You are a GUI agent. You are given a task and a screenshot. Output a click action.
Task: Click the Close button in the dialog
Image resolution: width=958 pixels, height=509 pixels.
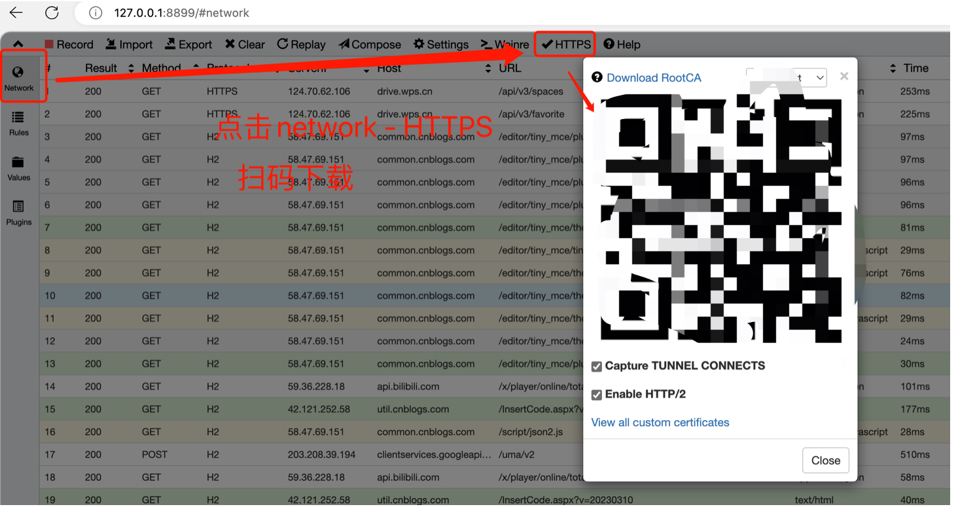pos(825,461)
